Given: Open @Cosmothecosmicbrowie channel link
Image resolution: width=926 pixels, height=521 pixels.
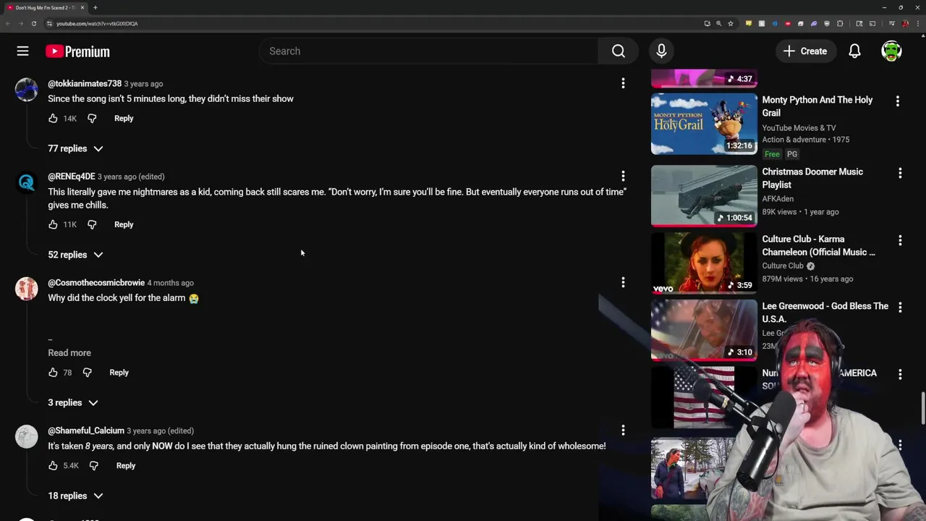Looking at the screenshot, I should point(96,282).
